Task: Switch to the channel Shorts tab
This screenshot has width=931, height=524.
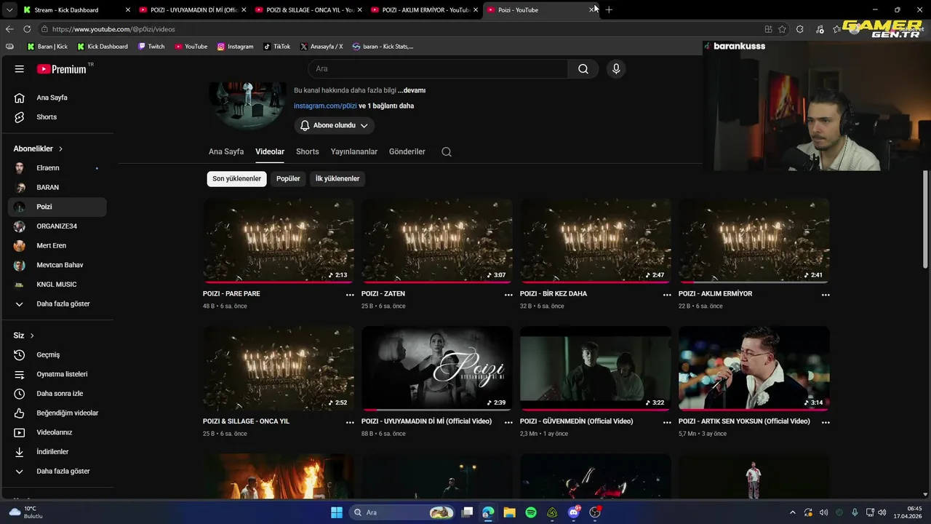Action: click(307, 152)
